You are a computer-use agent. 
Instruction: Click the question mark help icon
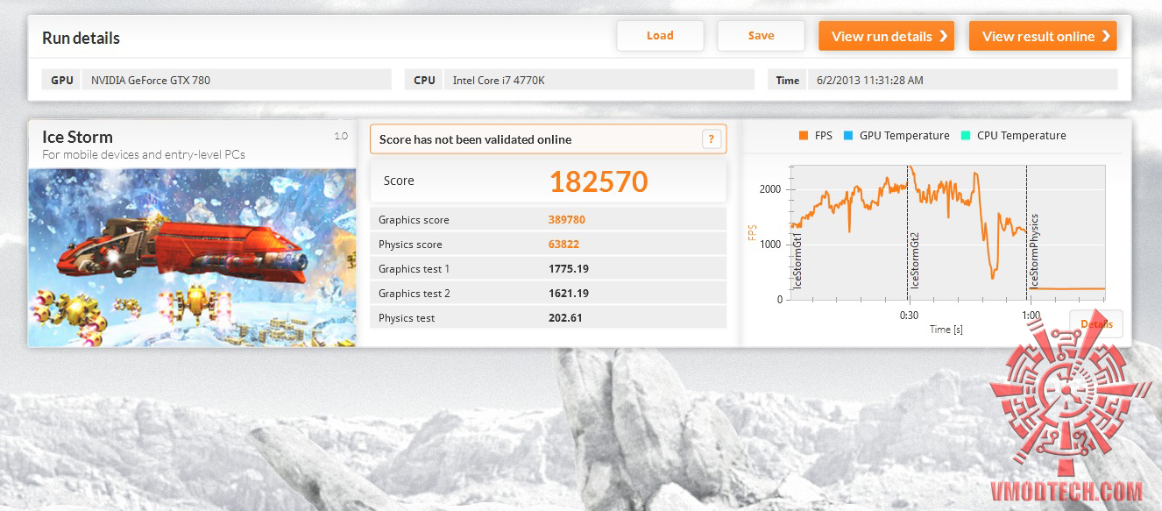click(x=712, y=139)
